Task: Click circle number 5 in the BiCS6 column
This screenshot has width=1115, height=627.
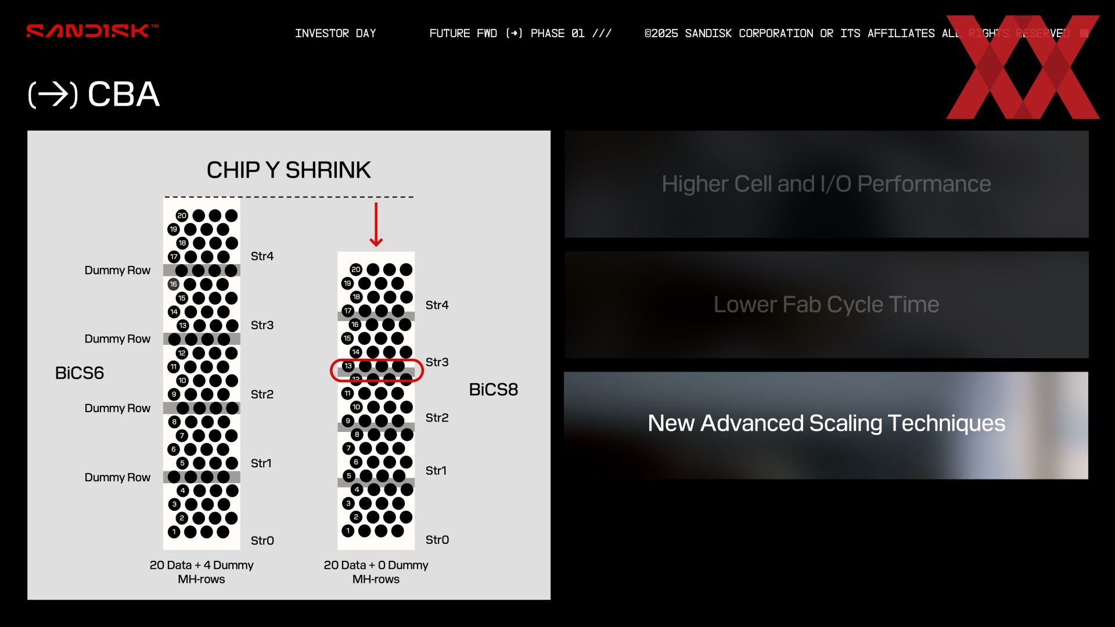Action: tap(182, 463)
